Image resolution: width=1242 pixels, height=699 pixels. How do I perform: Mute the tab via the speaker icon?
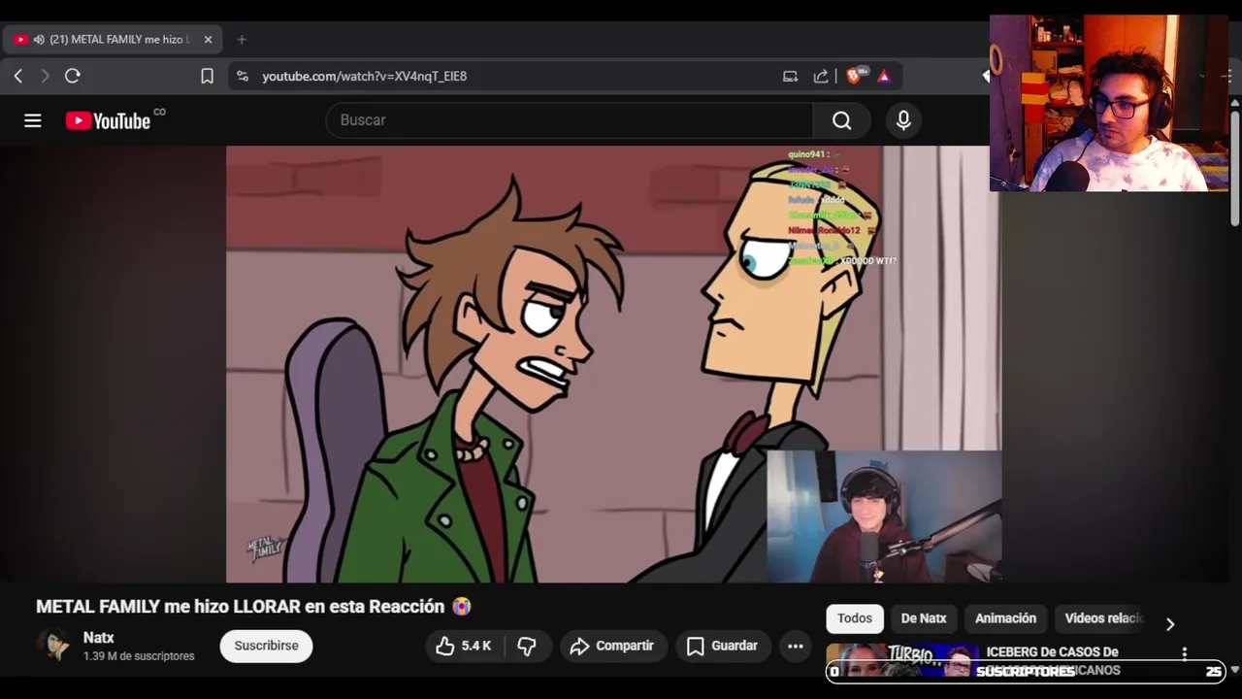click(39, 40)
